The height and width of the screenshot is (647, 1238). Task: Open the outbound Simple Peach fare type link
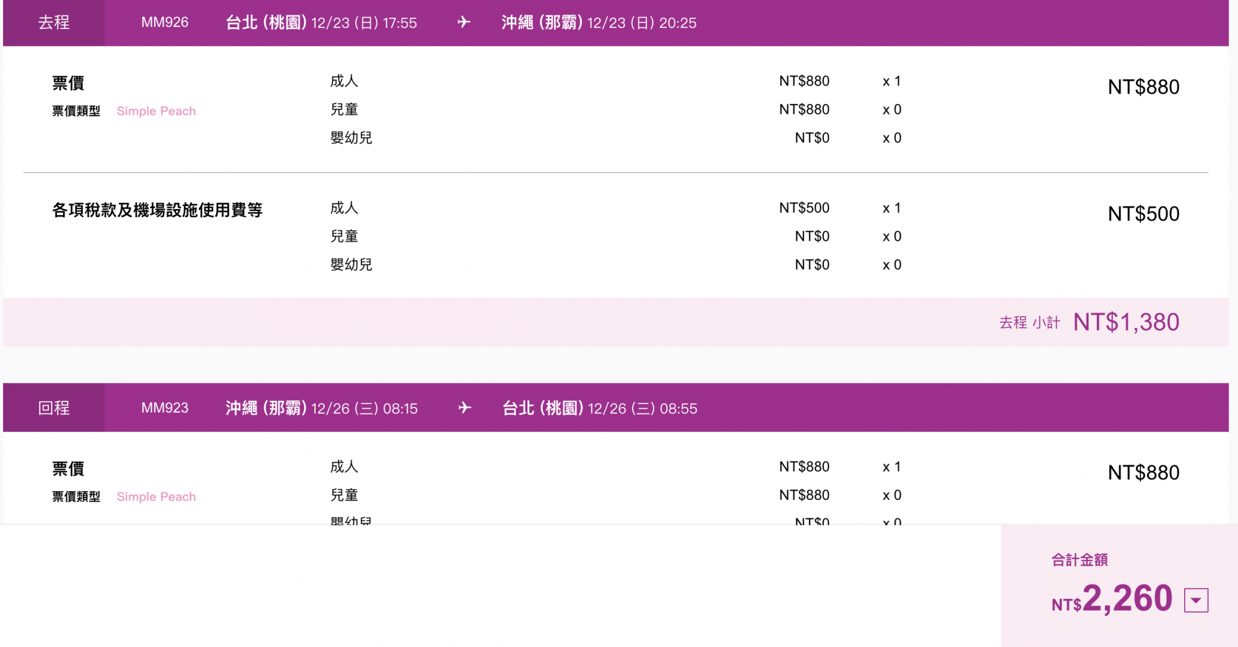click(x=156, y=111)
